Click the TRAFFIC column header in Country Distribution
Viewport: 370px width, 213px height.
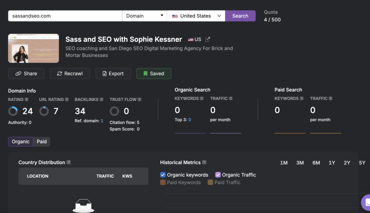coord(105,176)
